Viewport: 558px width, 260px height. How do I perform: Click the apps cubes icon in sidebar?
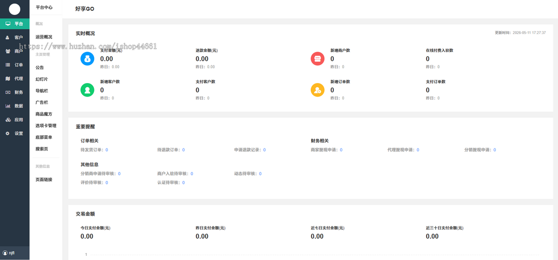coord(8,120)
